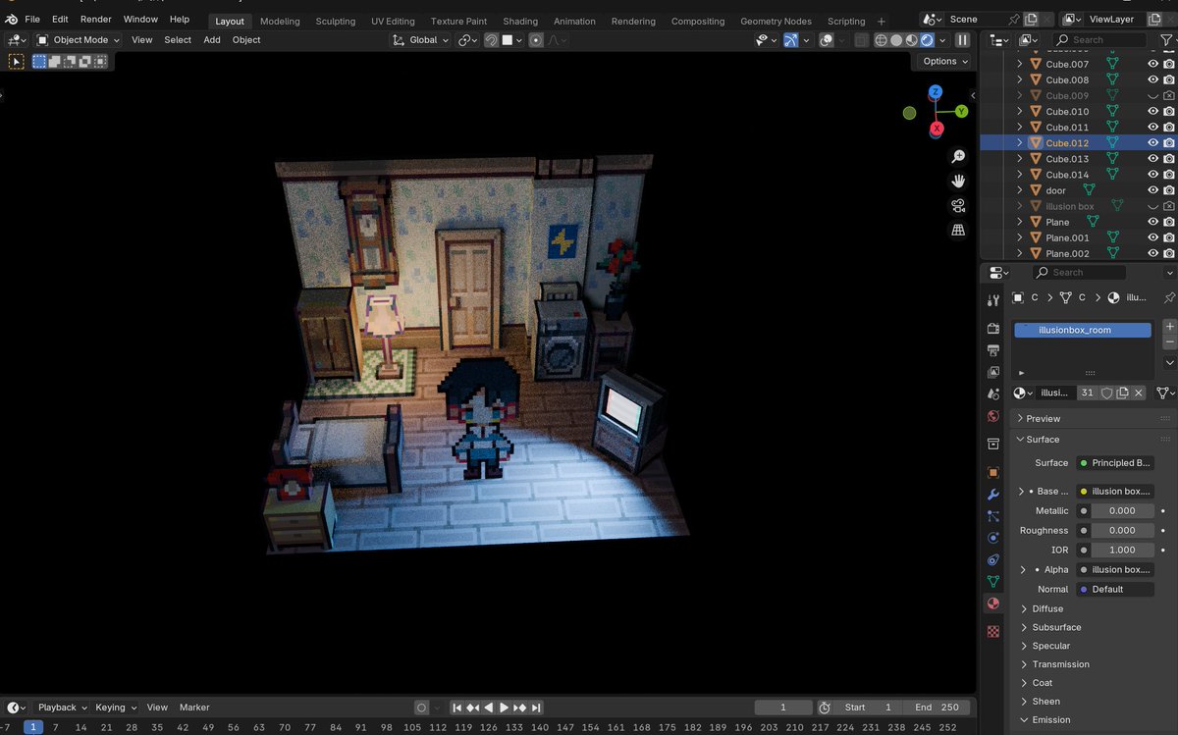Switch to Wireframe viewport shading mode
This screenshot has width=1178, height=735.
[882, 40]
